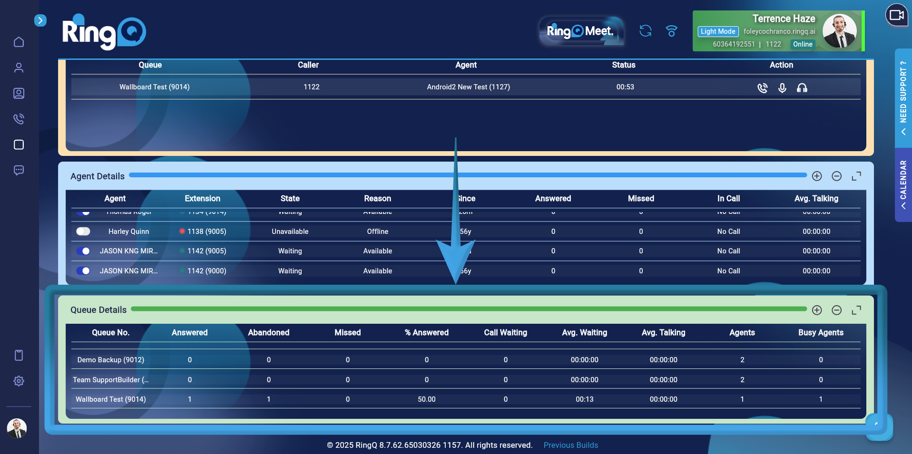Click the RingQ Meet logo button
This screenshot has width=912, height=454.
[x=580, y=31]
